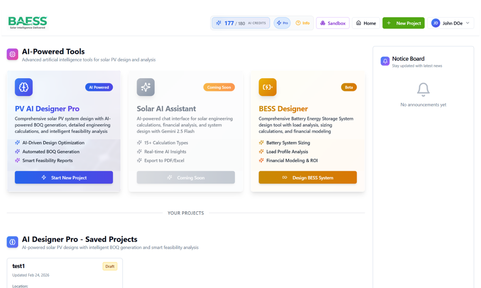Click the Solar AI Assistant sparkle icon

click(x=146, y=87)
